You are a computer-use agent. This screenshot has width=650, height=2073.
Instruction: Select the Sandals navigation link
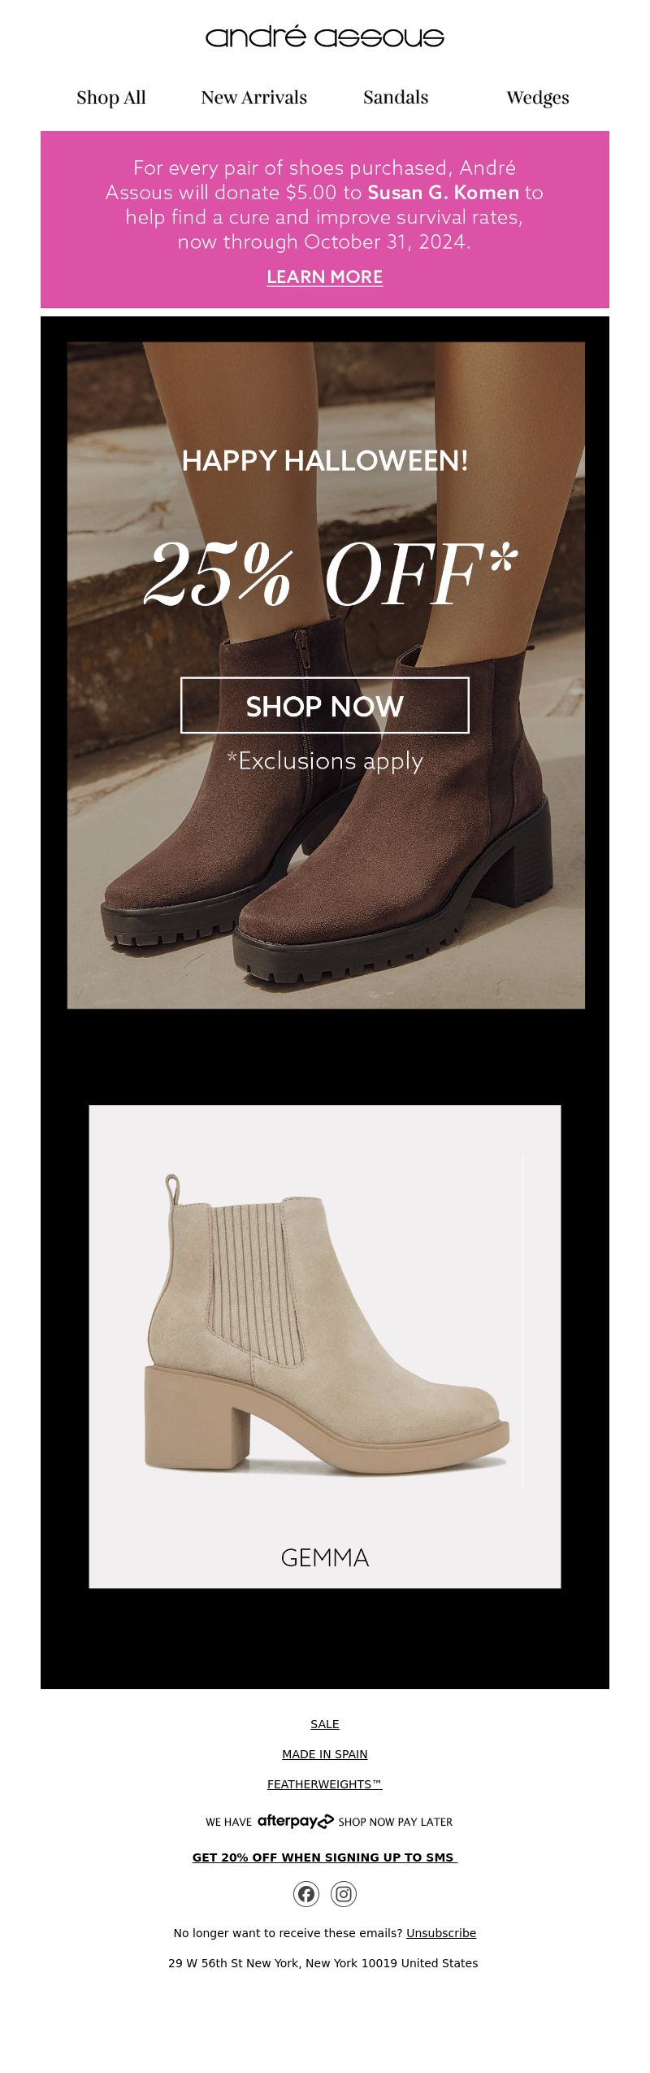[x=396, y=98]
